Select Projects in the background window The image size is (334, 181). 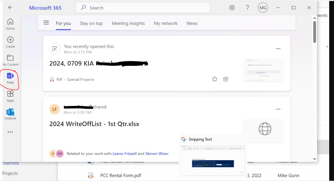(10, 173)
